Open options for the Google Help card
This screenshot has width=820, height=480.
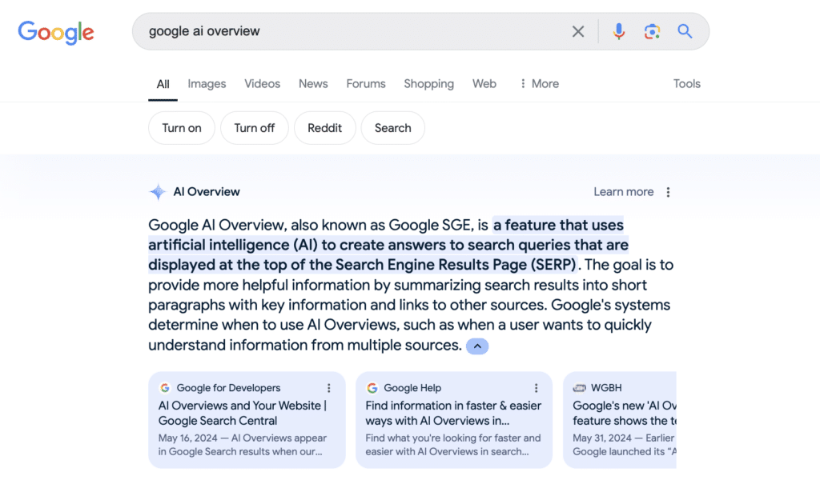click(536, 388)
